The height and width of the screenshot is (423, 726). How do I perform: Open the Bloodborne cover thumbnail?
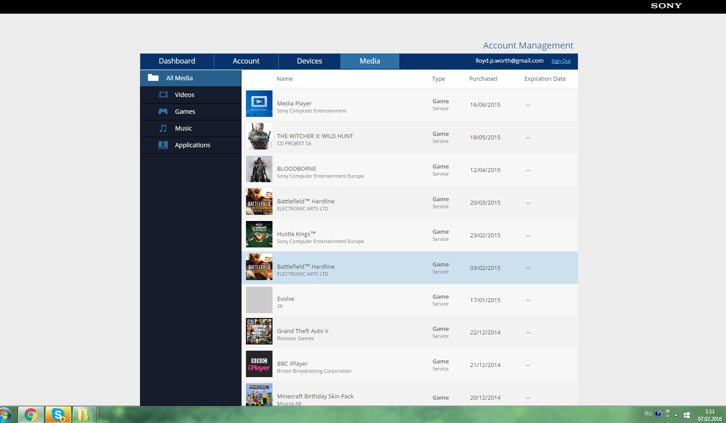[x=259, y=169]
